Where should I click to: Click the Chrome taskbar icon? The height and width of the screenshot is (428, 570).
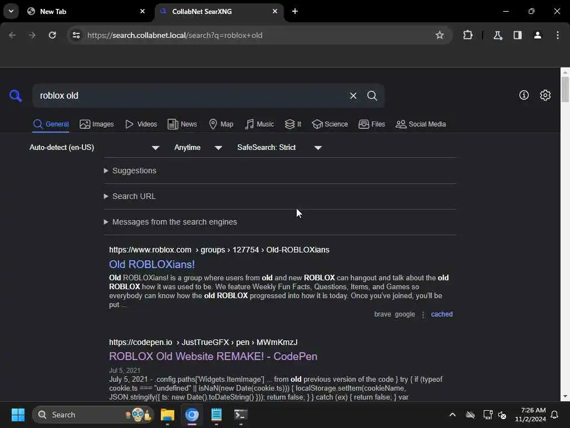(x=192, y=415)
